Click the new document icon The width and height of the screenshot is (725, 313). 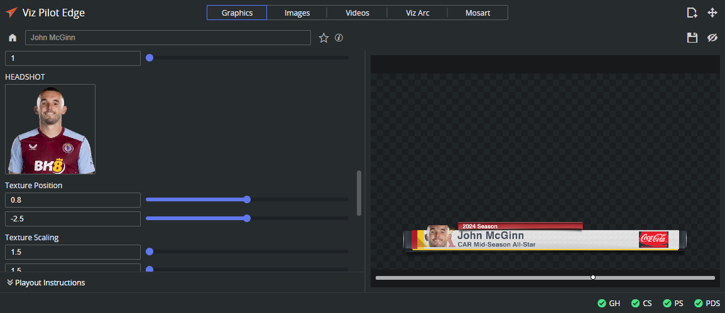[692, 13]
